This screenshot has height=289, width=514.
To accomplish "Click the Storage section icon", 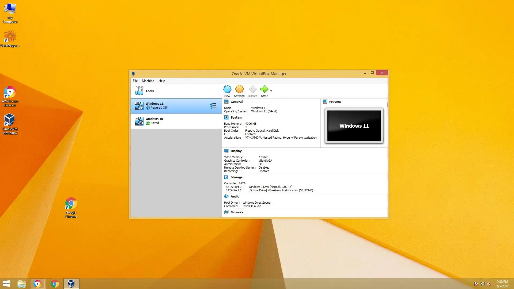I will tap(226, 177).
